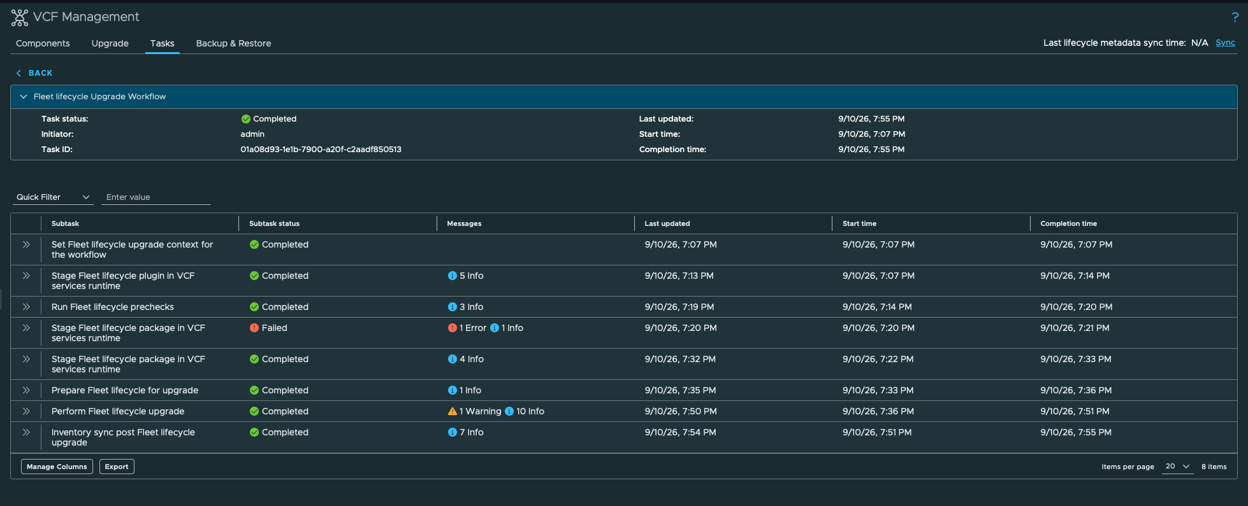This screenshot has height=506, width=1248.
Task: Expand the Run Fleet lifecycle prechecks row
Action: click(x=26, y=307)
